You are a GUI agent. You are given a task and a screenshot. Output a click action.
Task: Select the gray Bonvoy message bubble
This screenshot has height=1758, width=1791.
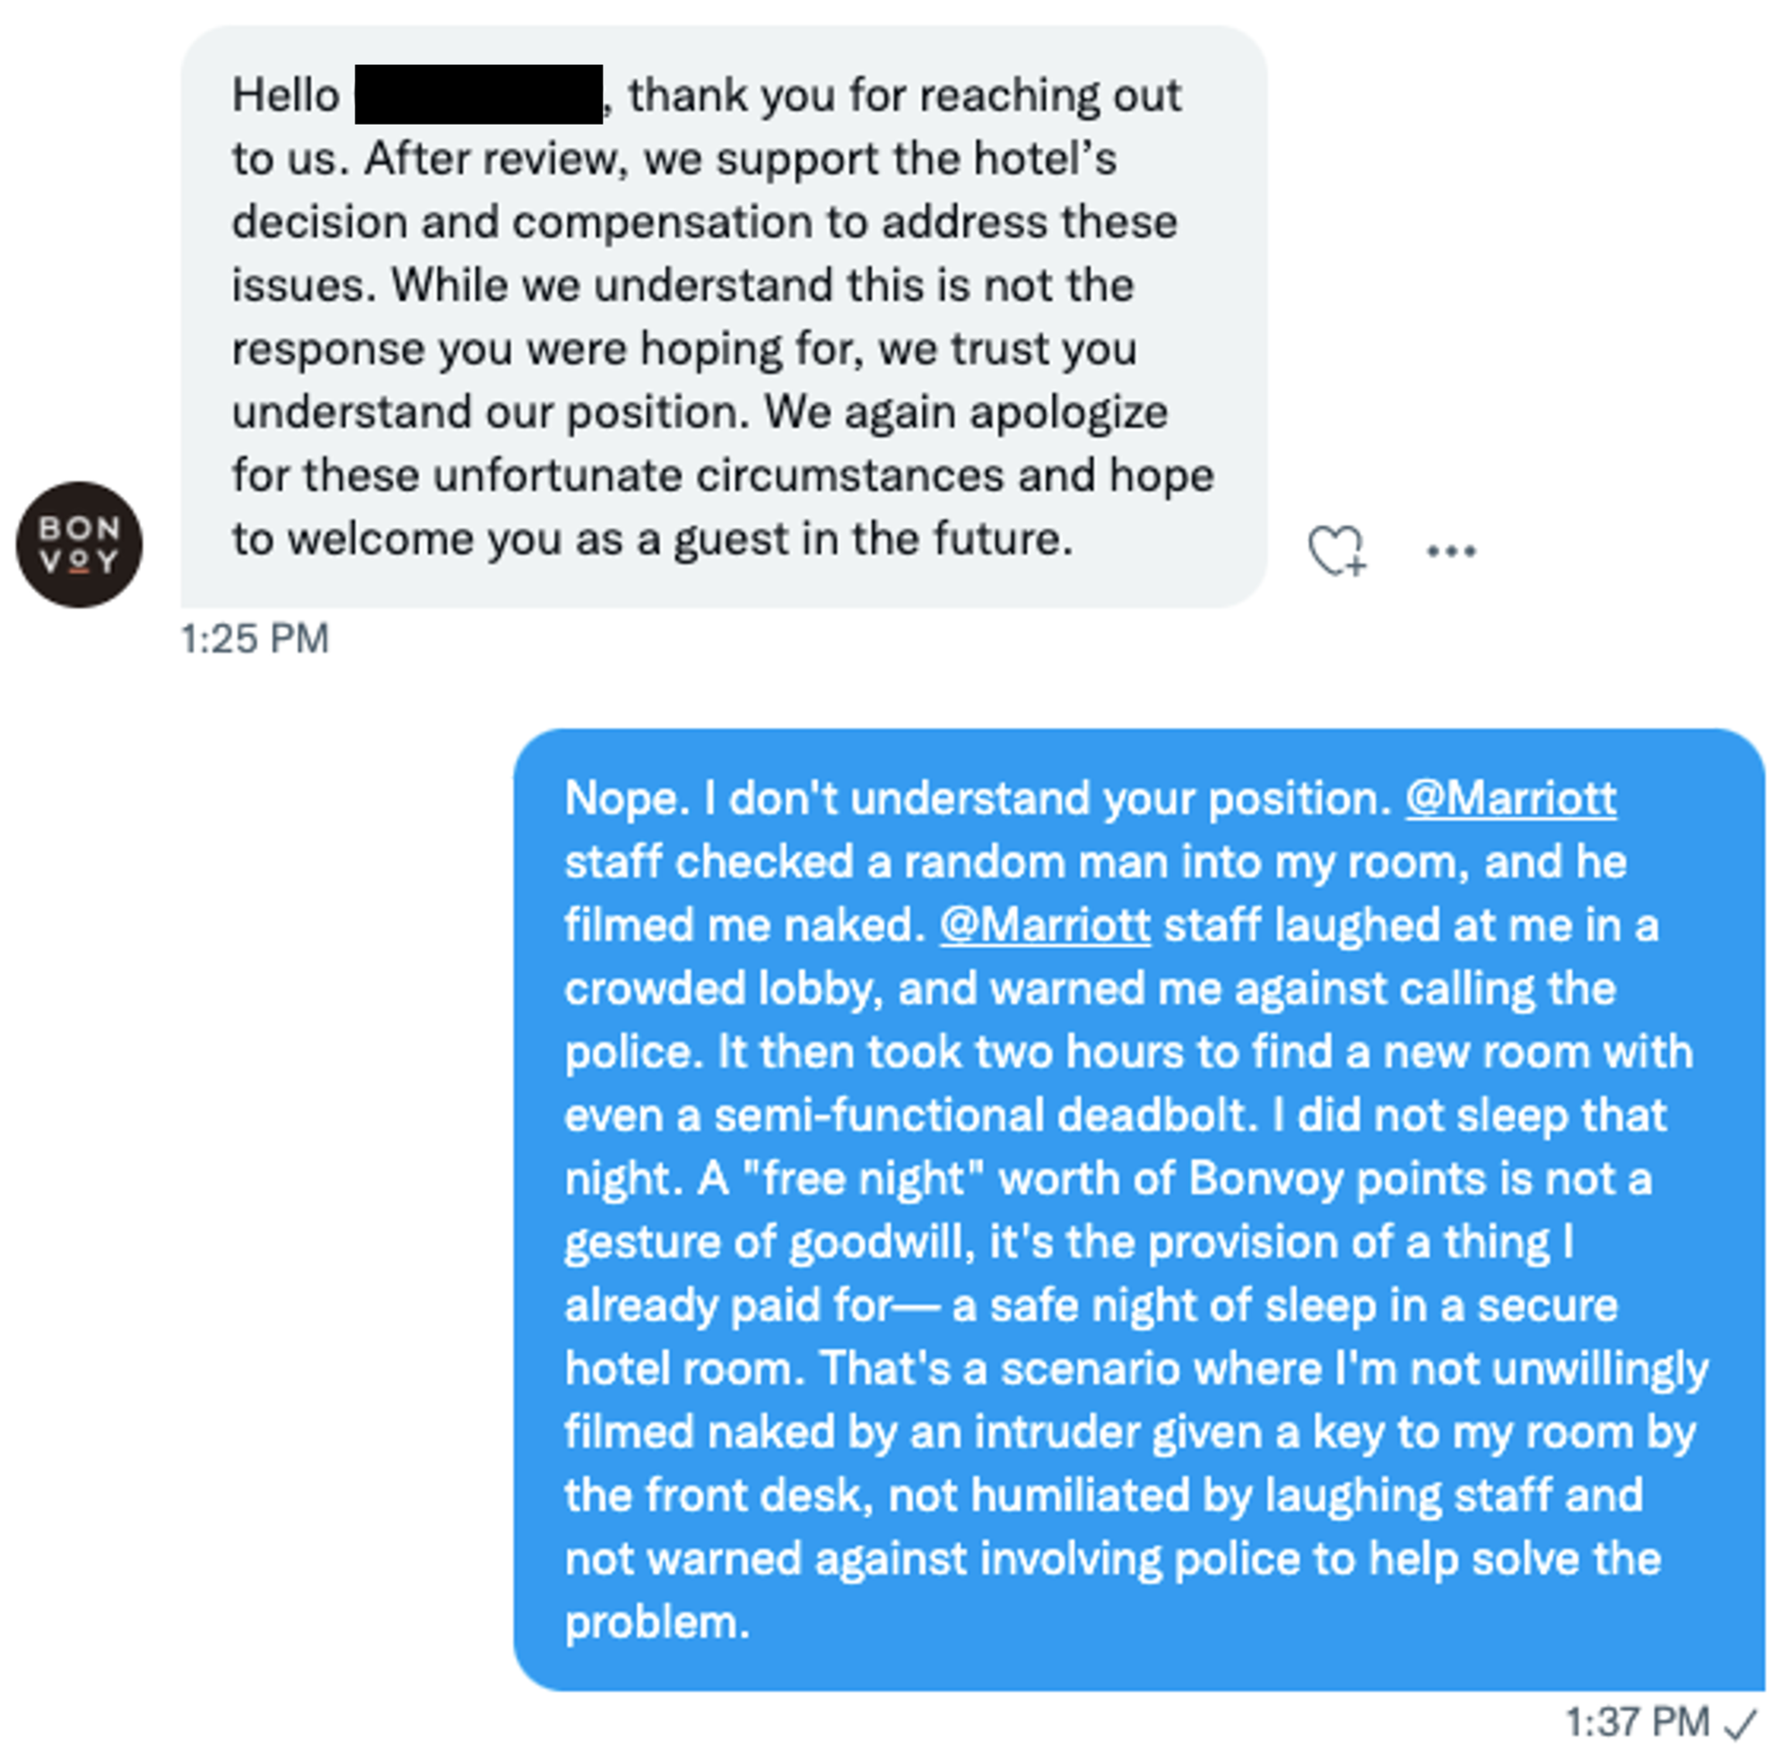(x=724, y=316)
